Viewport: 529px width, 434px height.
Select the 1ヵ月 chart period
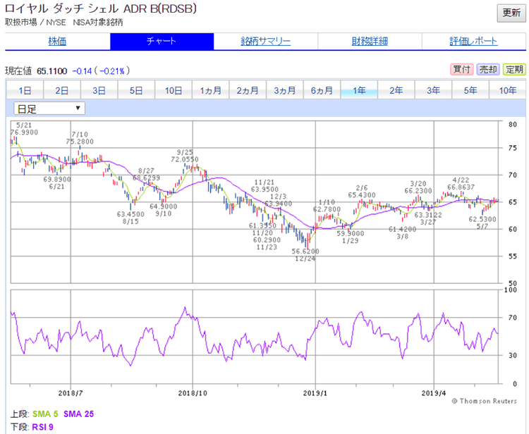tap(210, 90)
